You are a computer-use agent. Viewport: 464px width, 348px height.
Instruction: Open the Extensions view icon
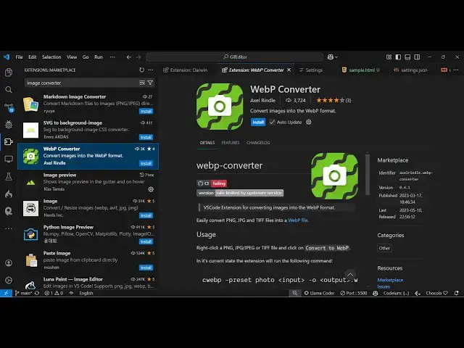pyautogui.click(x=9, y=142)
